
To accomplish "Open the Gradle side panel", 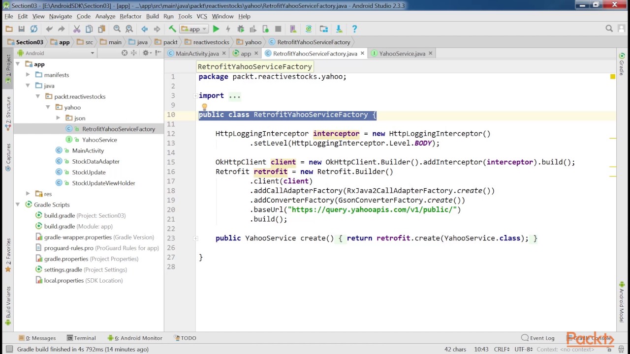I will (622, 64).
